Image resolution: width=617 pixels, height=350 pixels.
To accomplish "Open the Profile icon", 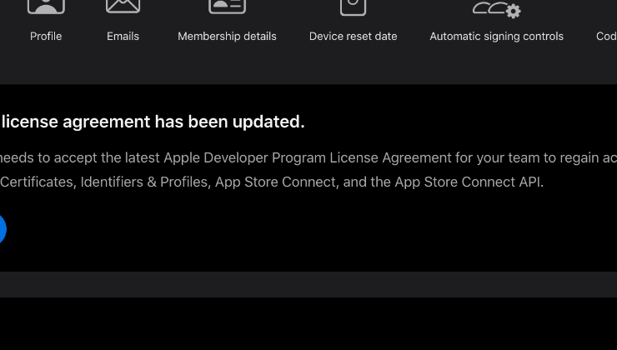I will click(x=46, y=7).
